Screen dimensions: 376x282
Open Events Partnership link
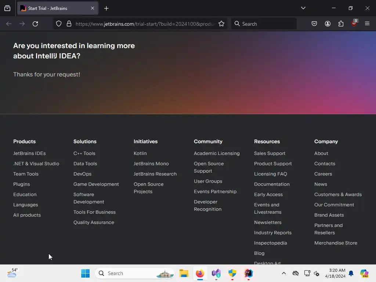point(215,192)
